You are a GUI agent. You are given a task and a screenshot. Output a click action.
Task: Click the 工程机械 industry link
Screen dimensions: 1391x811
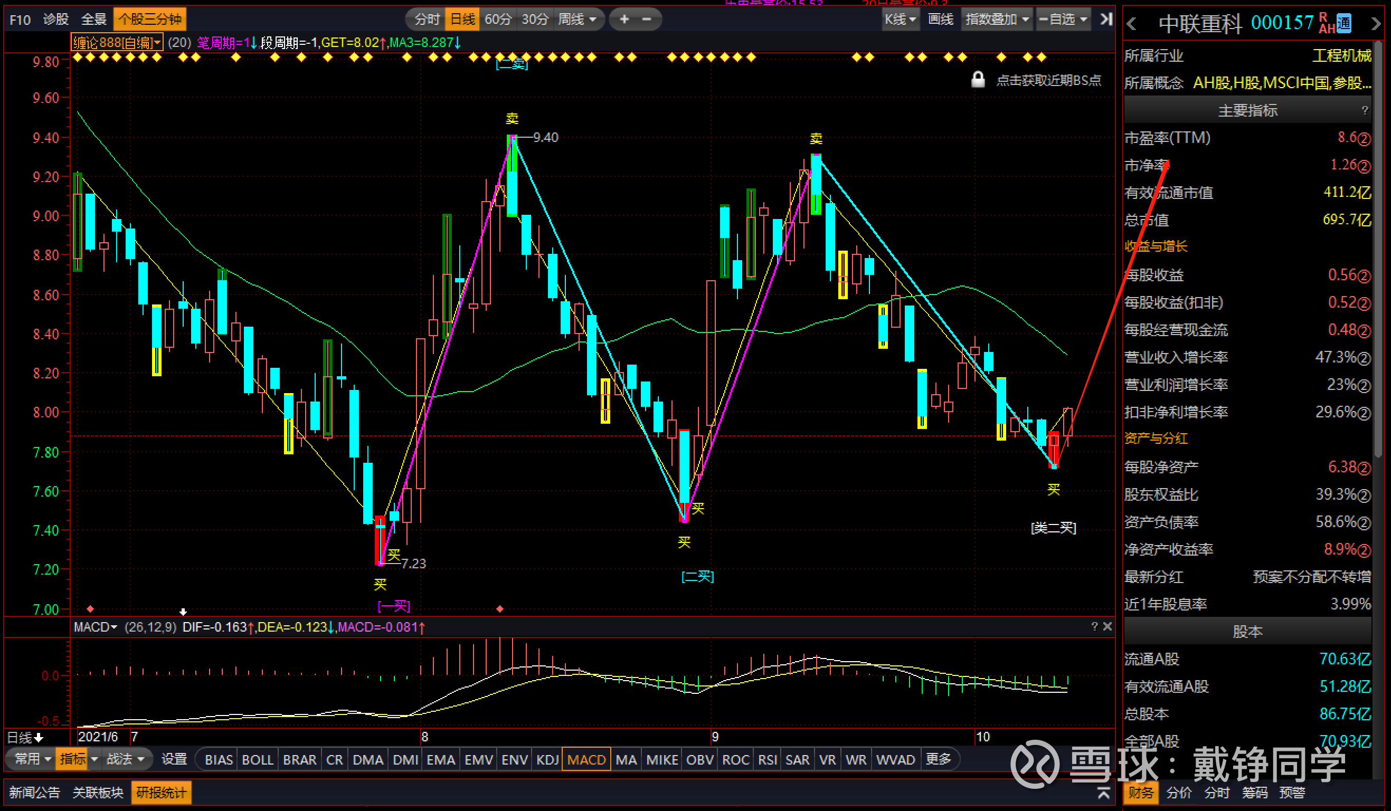(1341, 56)
